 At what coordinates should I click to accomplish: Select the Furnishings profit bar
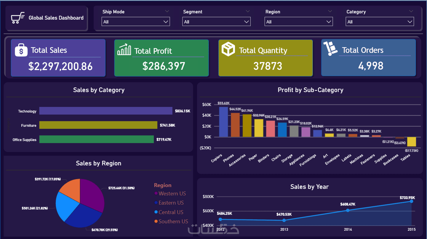pyautogui.click(x=317, y=133)
